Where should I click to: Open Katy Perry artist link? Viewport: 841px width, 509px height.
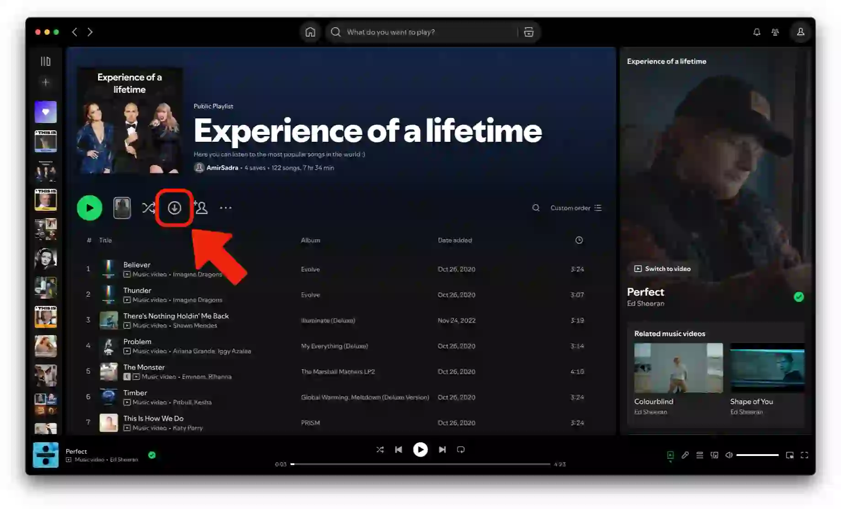(188, 428)
